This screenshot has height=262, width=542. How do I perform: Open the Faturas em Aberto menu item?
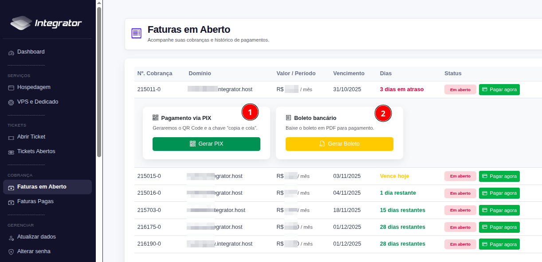coord(42,187)
